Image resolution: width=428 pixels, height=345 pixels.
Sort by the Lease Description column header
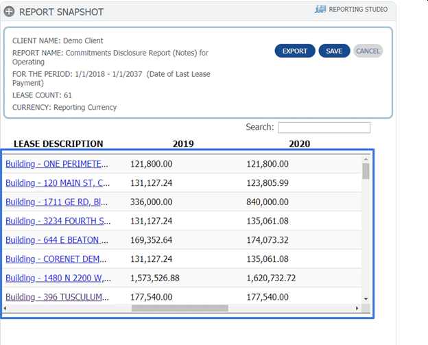58,144
